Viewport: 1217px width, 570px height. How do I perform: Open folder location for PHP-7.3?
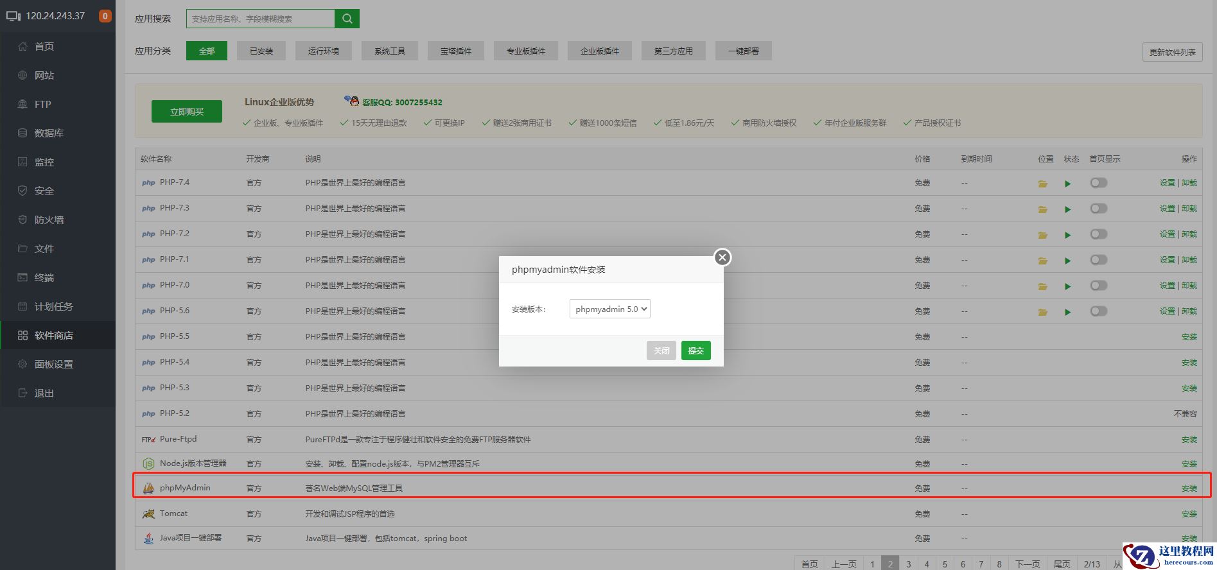[x=1043, y=209]
